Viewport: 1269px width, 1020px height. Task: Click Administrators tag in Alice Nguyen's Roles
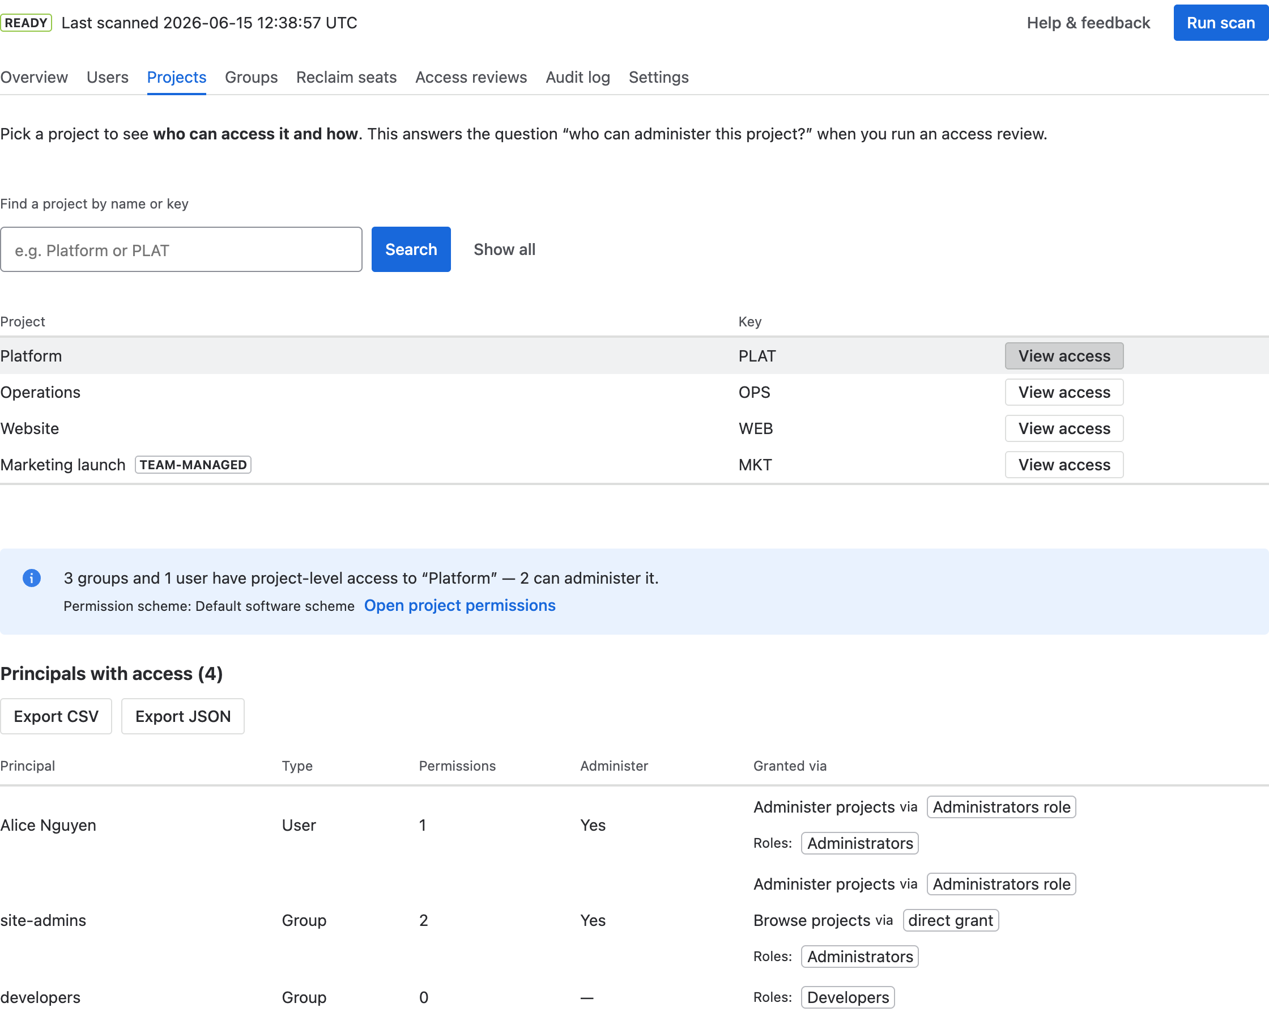click(860, 843)
